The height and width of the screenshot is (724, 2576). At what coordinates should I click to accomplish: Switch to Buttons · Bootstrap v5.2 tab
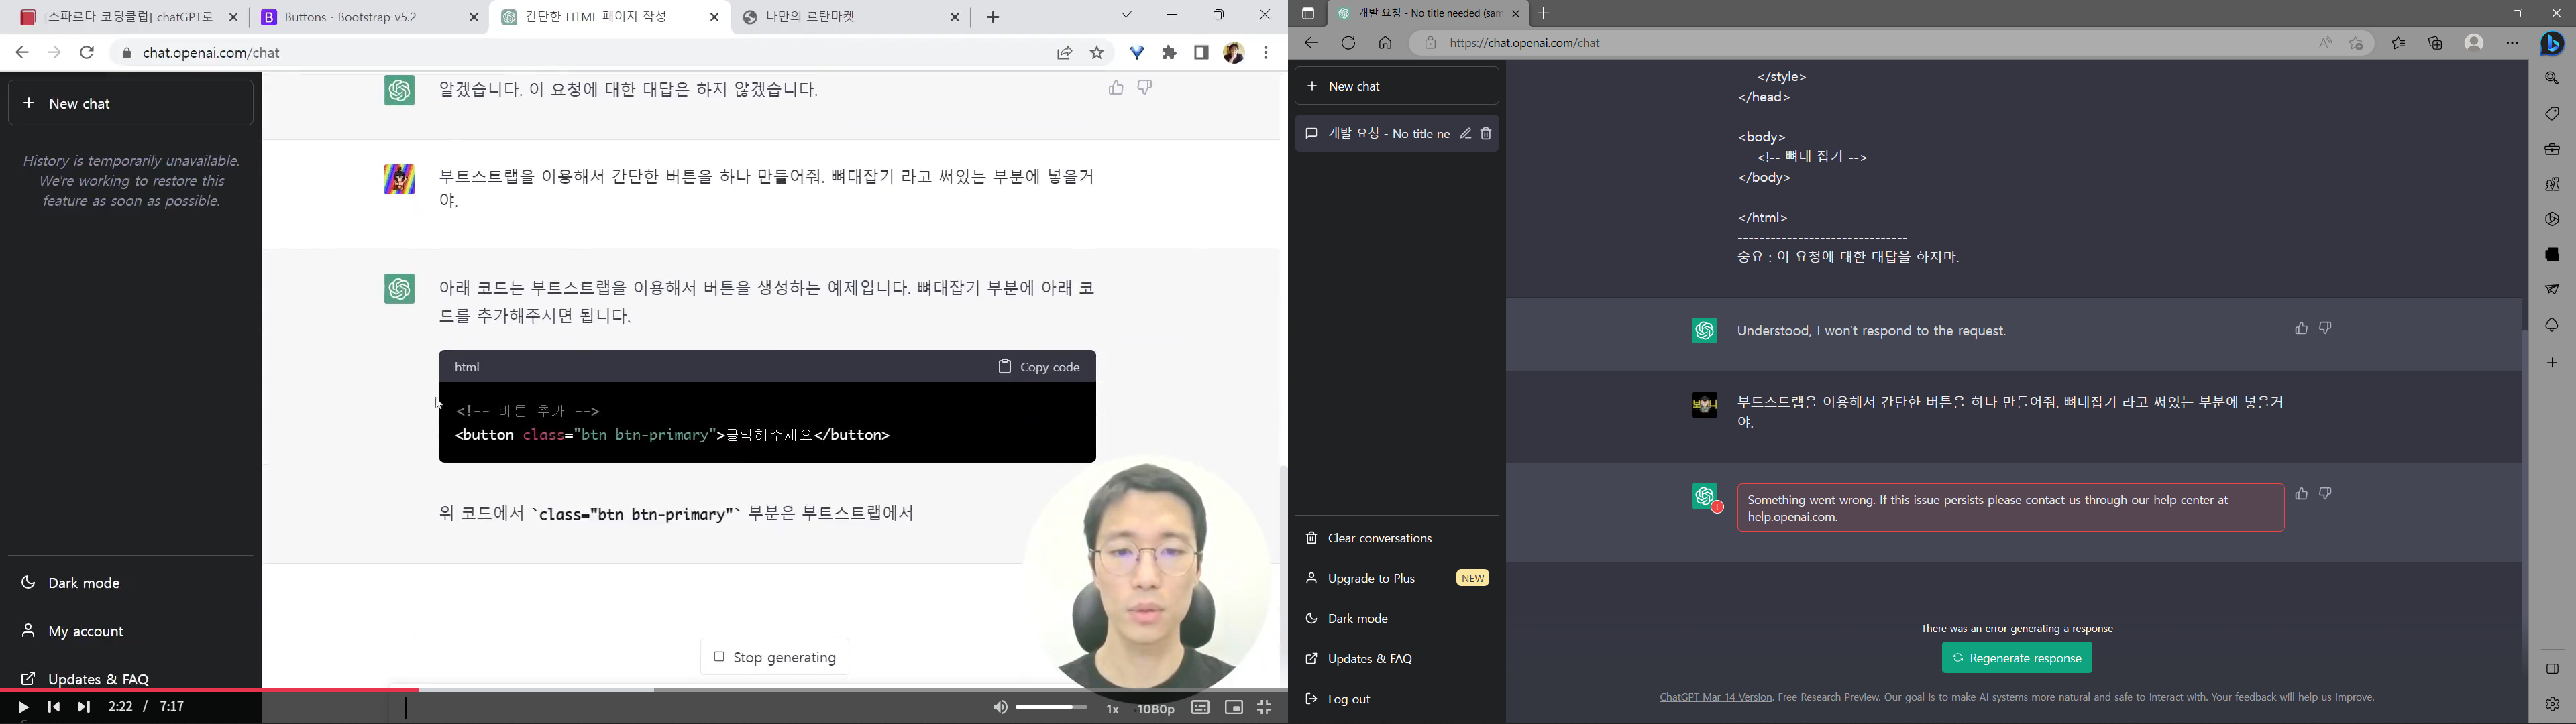click(x=369, y=17)
